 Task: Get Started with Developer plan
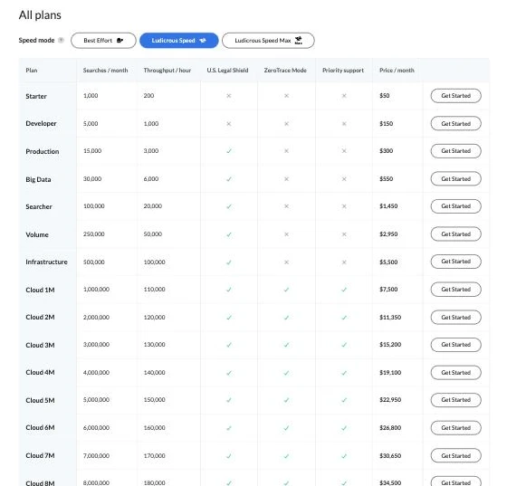(456, 123)
